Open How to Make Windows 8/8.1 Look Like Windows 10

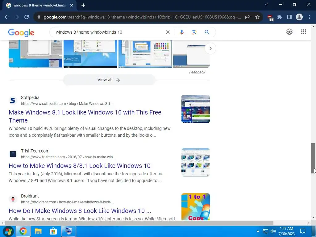click(x=80, y=166)
